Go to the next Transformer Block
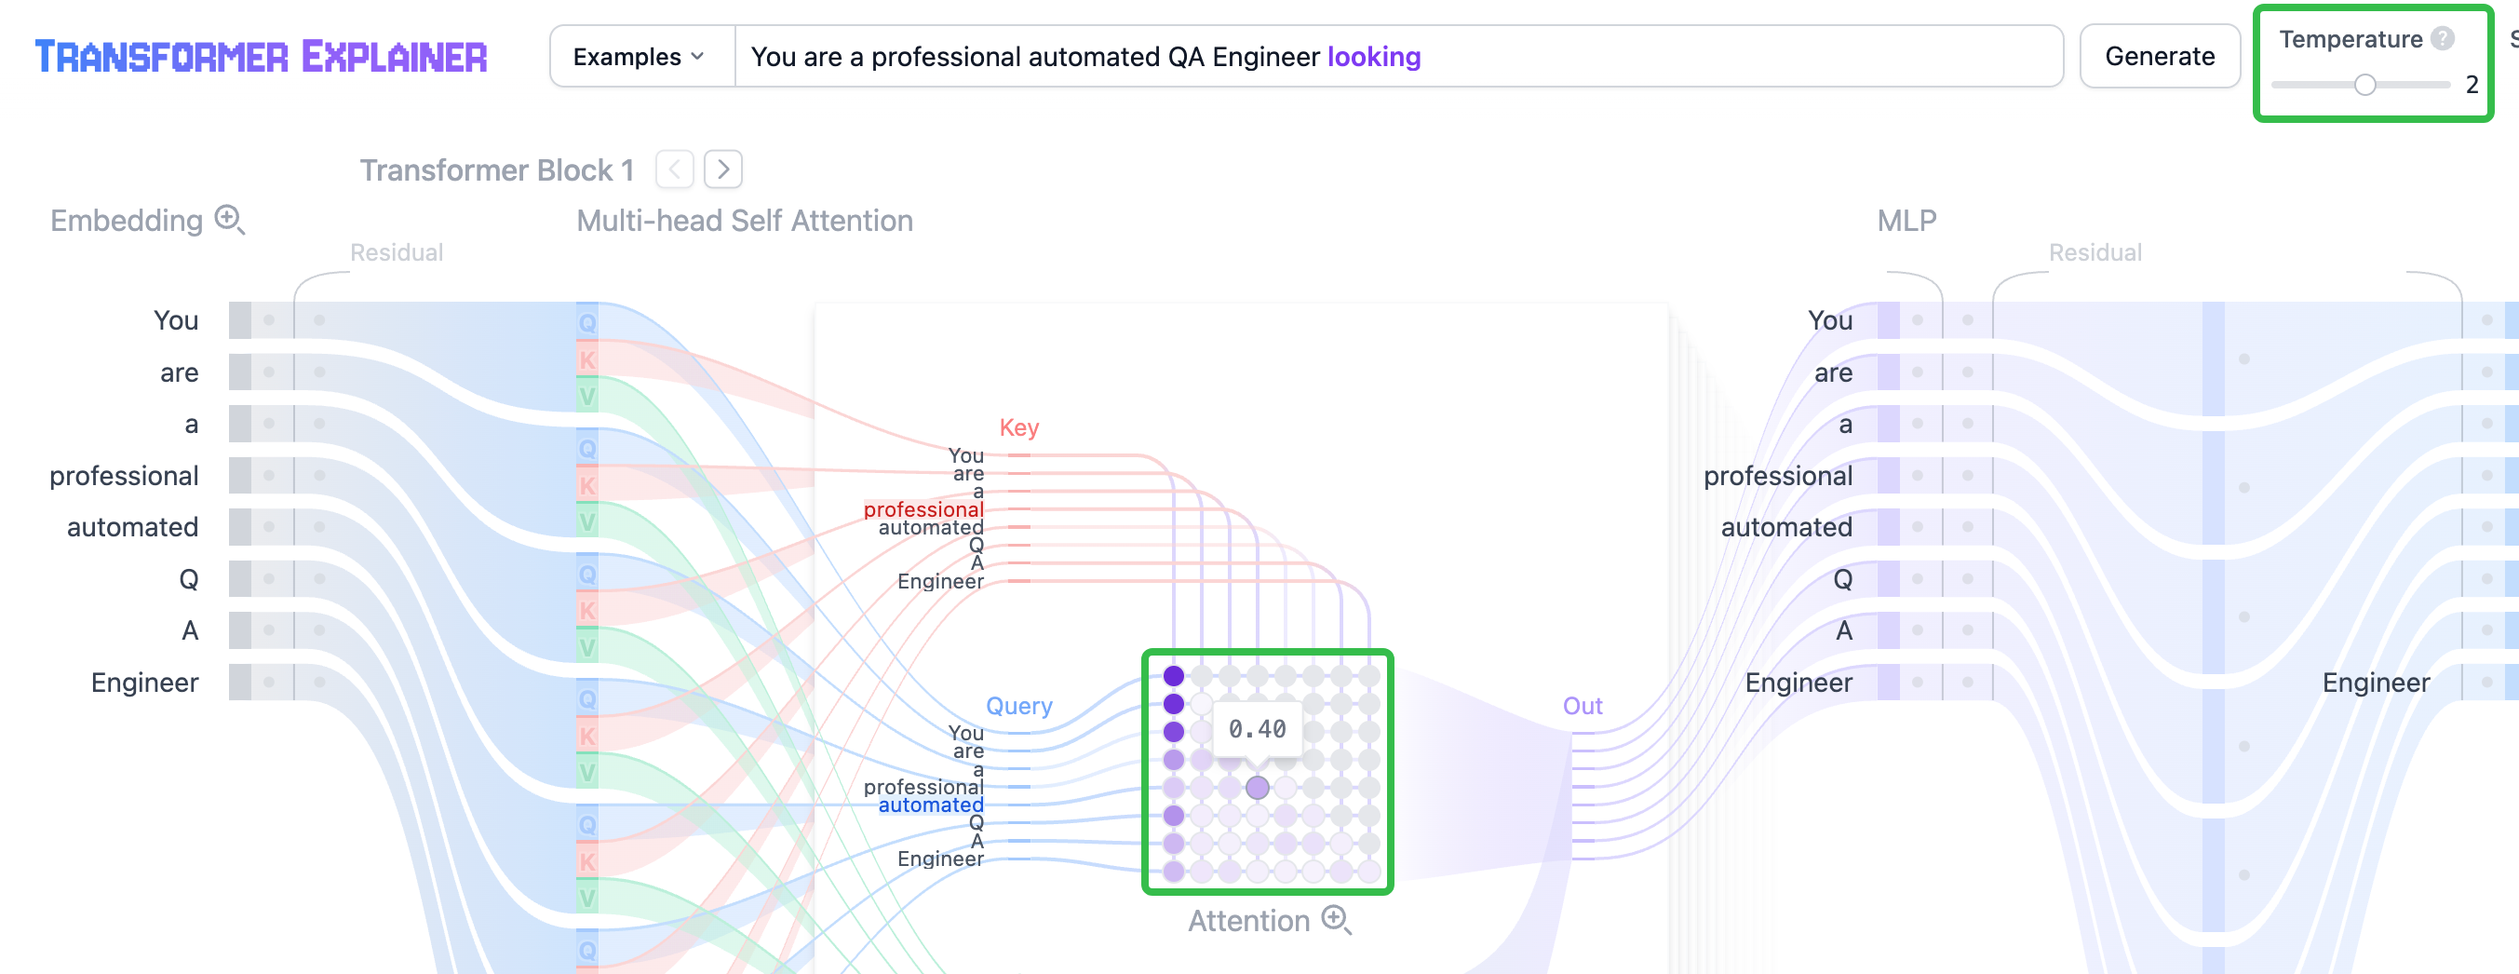This screenshot has height=974, width=2519. pos(722,170)
